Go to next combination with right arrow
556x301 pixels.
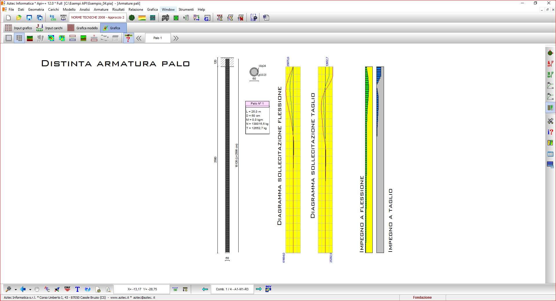[x=259, y=289]
